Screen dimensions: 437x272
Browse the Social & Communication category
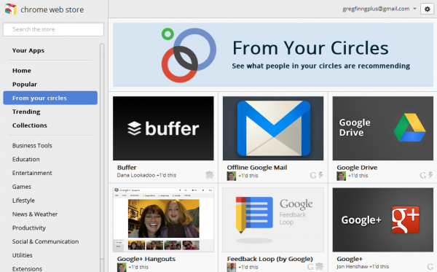pos(45,241)
